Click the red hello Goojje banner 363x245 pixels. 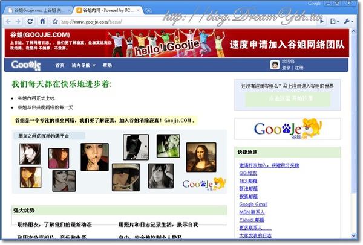[x=177, y=43]
